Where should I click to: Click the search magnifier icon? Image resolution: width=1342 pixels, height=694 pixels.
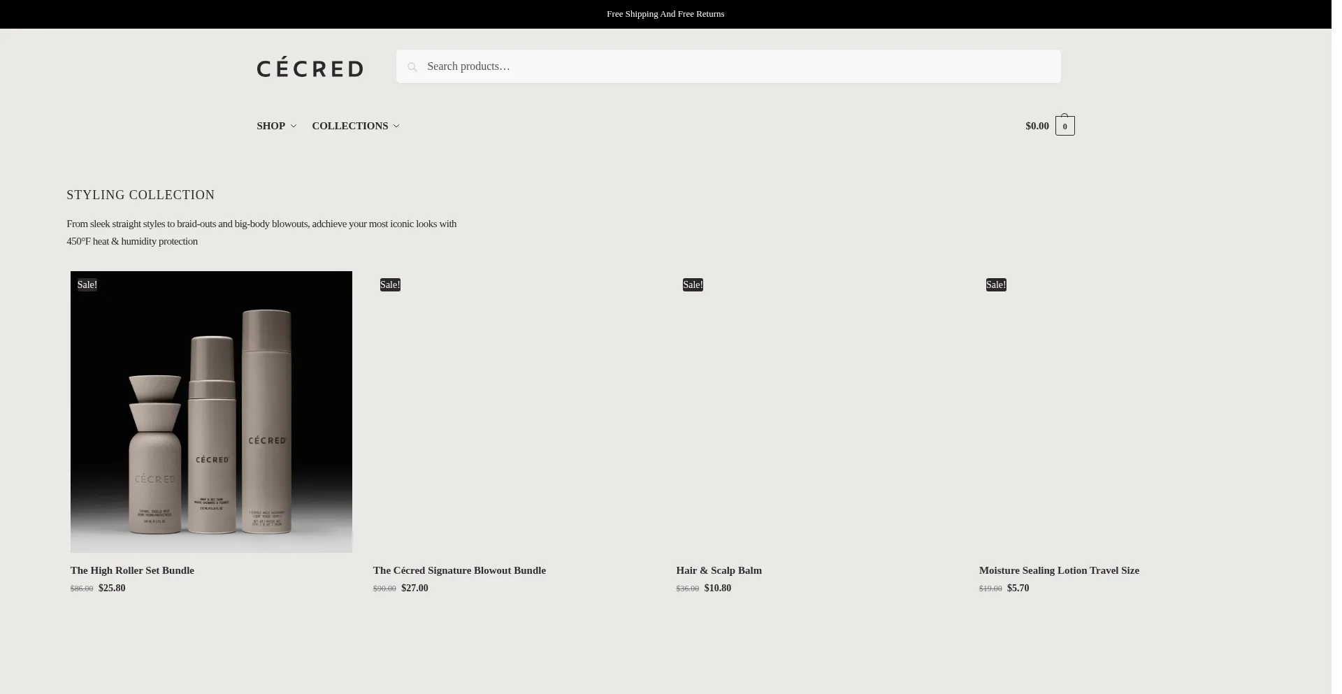coord(412,67)
